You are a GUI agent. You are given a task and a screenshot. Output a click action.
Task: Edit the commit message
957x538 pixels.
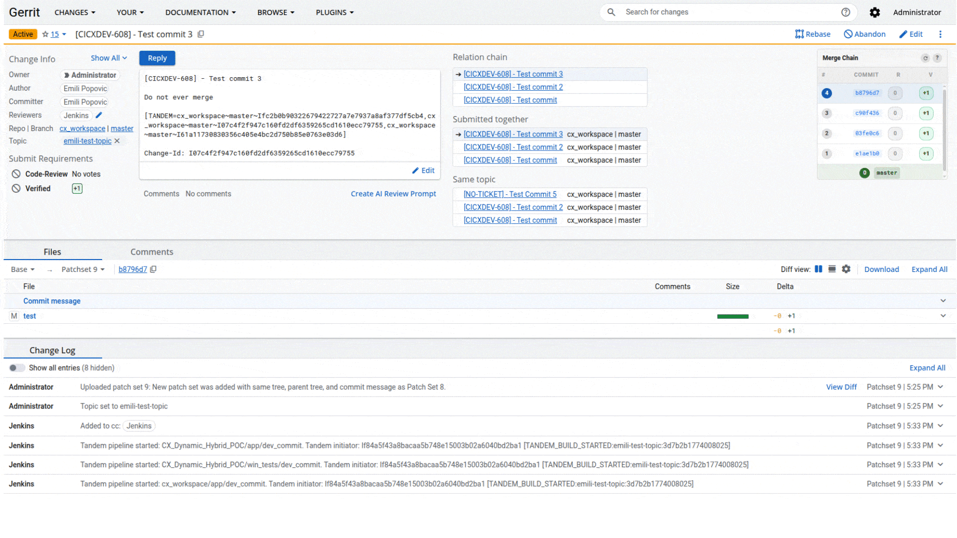423,170
